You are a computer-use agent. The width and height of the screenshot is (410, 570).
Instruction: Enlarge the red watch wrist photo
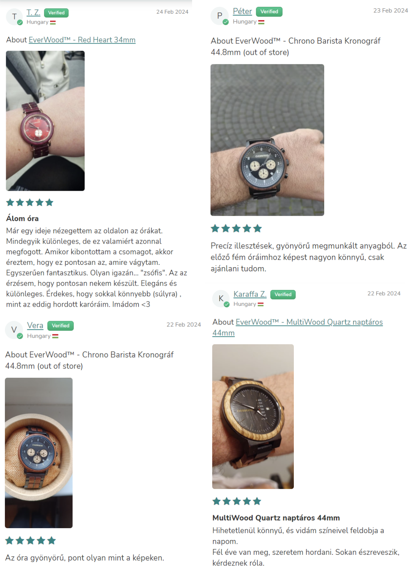point(45,121)
